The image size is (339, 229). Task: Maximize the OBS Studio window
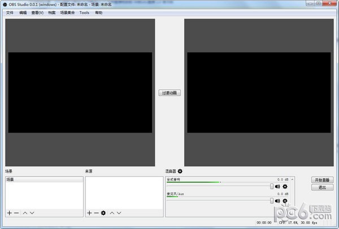coord(319,3)
